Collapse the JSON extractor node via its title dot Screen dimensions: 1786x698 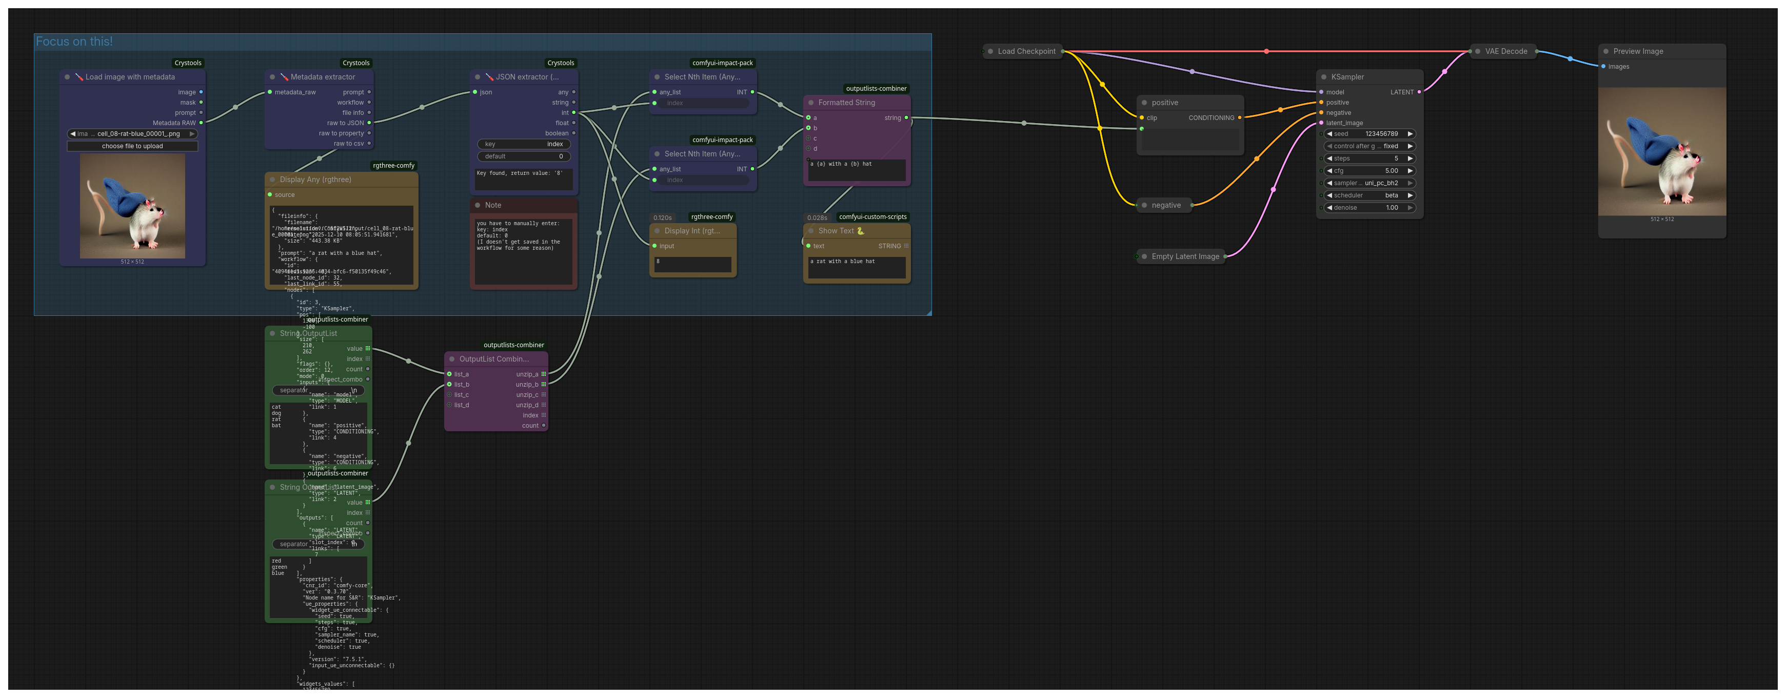pos(478,77)
